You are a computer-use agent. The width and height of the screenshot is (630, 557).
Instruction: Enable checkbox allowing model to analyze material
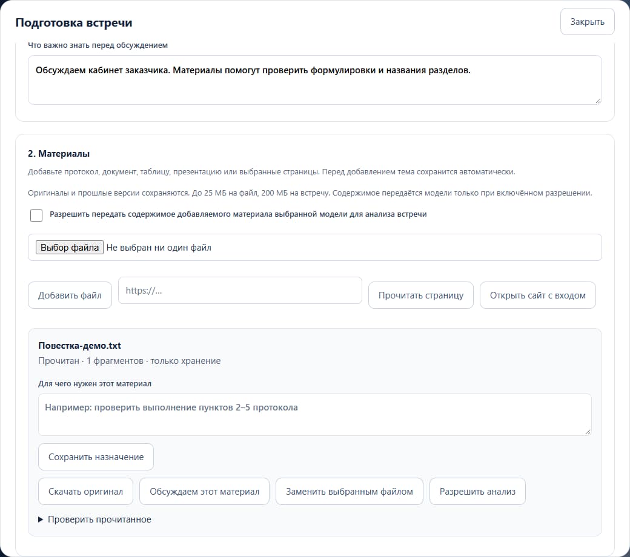(x=36, y=216)
